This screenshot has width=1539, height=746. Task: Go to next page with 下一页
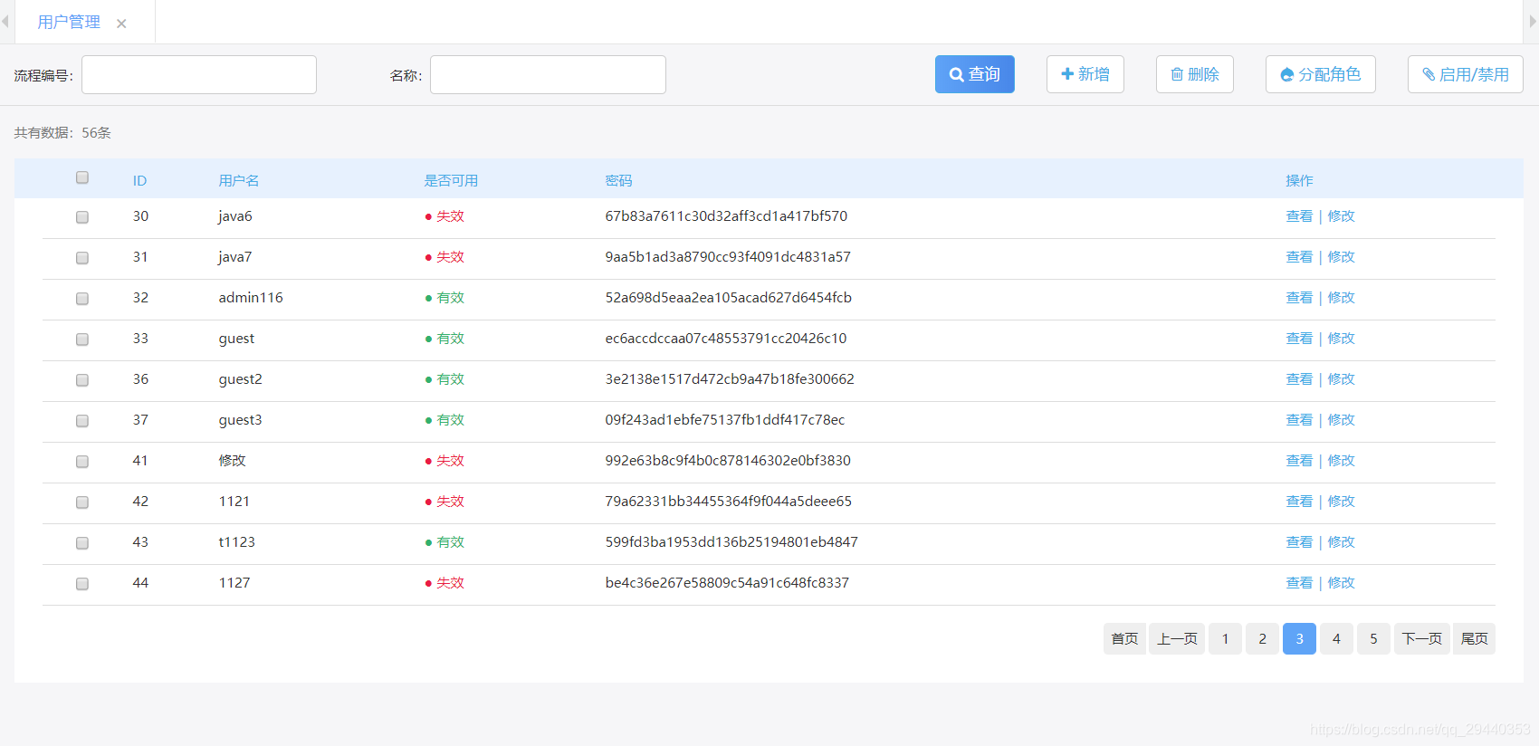pyautogui.click(x=1421, y=638)
